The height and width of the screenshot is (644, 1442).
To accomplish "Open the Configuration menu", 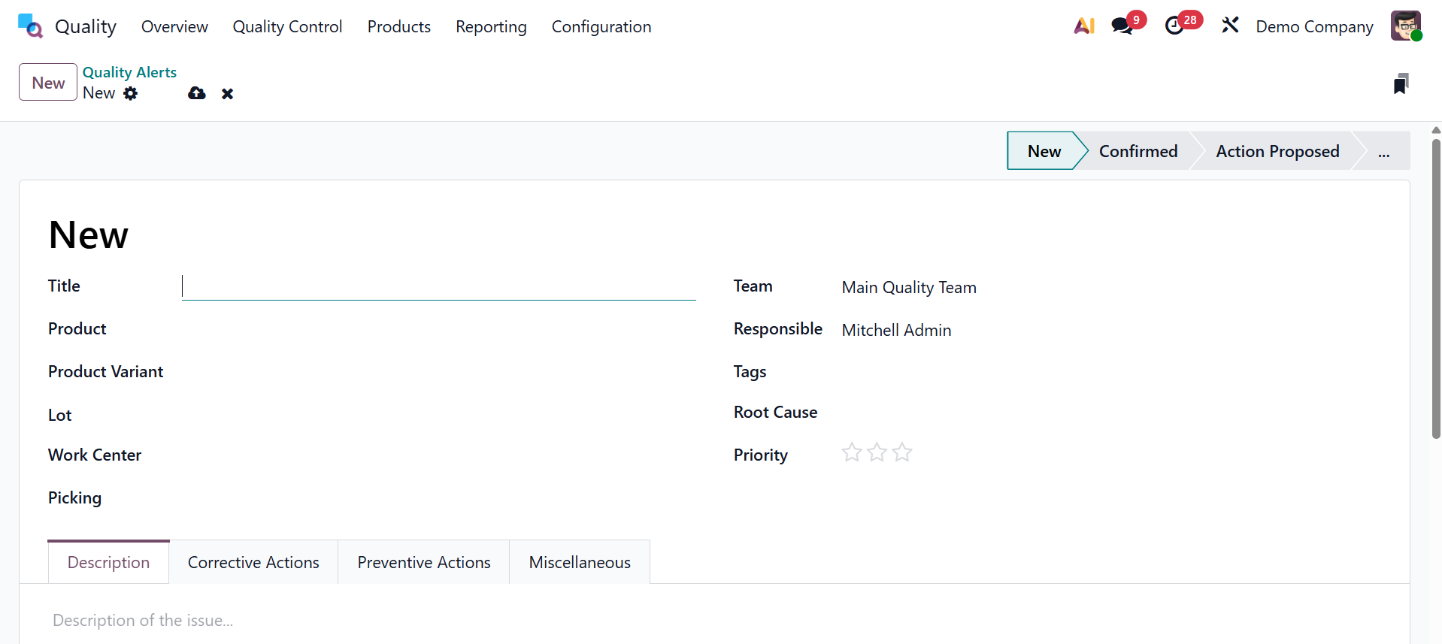I will click(x=601, y=27).
